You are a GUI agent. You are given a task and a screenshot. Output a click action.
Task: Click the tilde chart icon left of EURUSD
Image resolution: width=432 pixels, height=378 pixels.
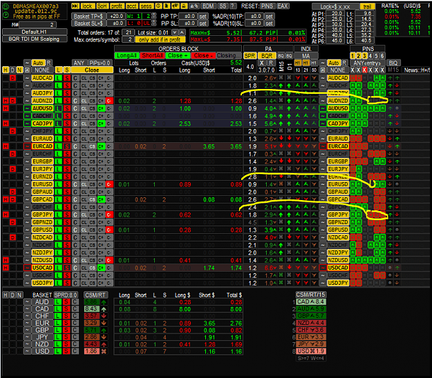pos(27,184)
